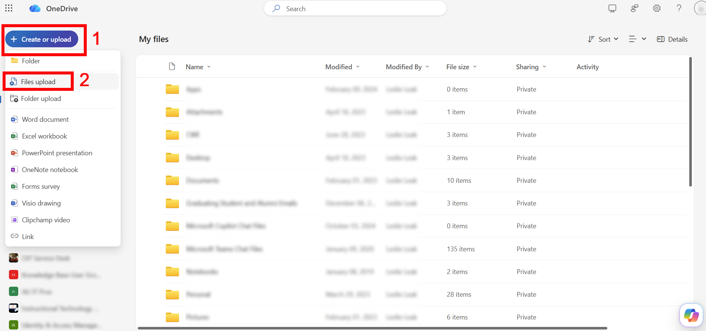Create a new OneNote notebook
The height and width of the screenshot is (331, 706).
[x=63, y=169]
